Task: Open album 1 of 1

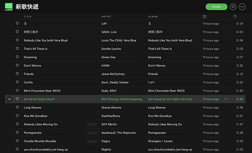Action: click(151, 82)
